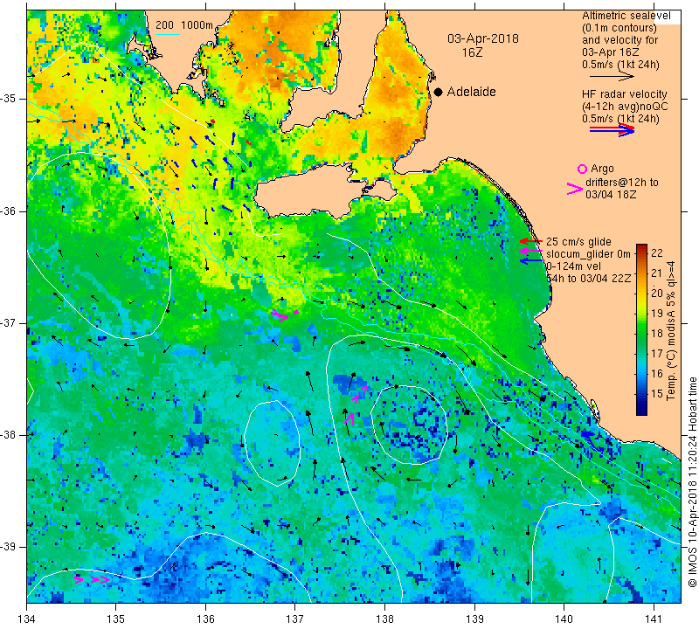Click the -35 latitude axis label
The width and height of the screenshot is (699, 629).
tap(10, 99)
